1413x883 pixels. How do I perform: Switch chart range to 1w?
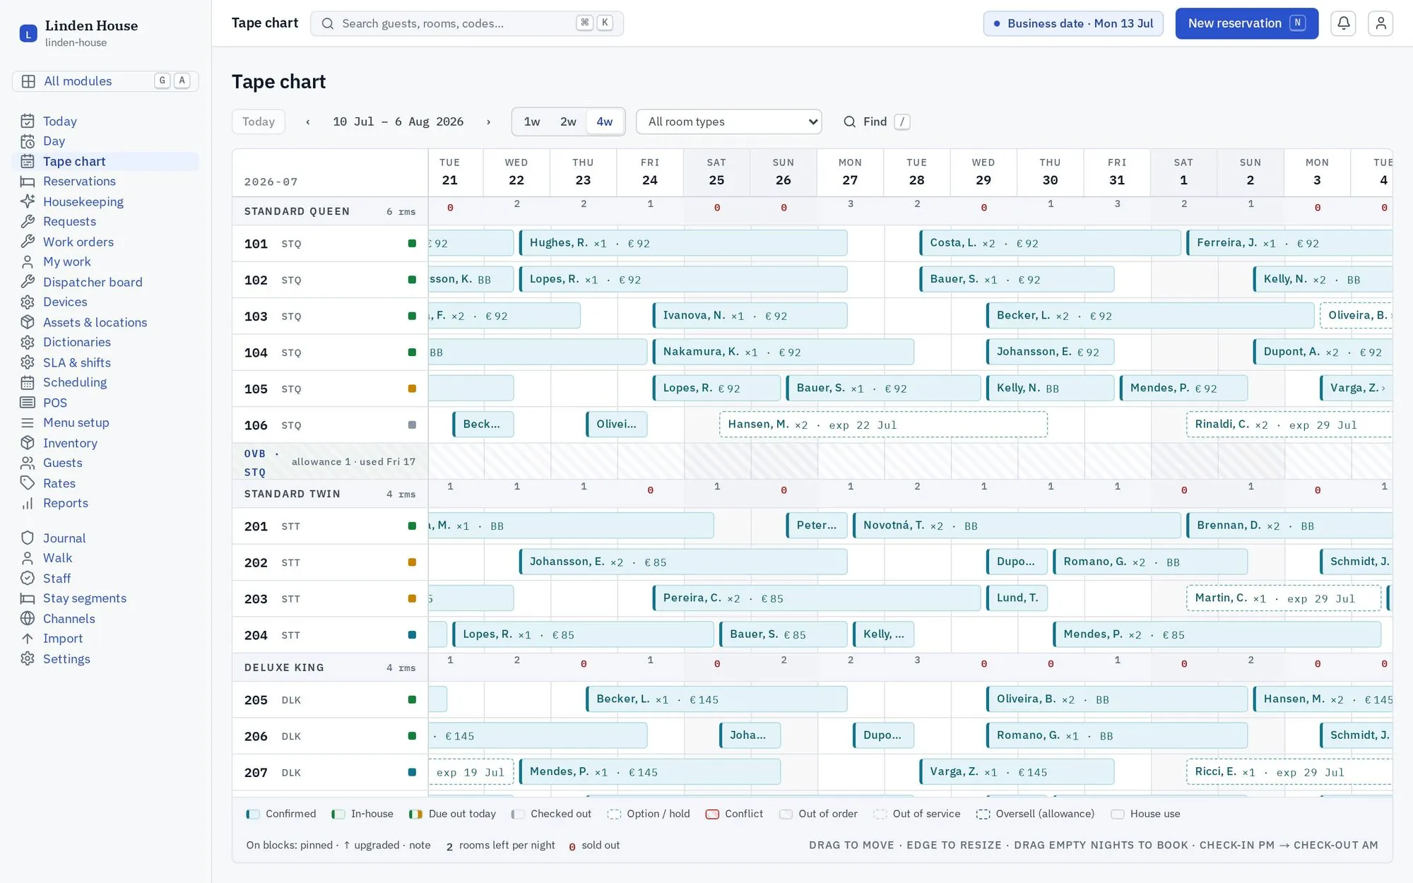(x=532, y=122)
